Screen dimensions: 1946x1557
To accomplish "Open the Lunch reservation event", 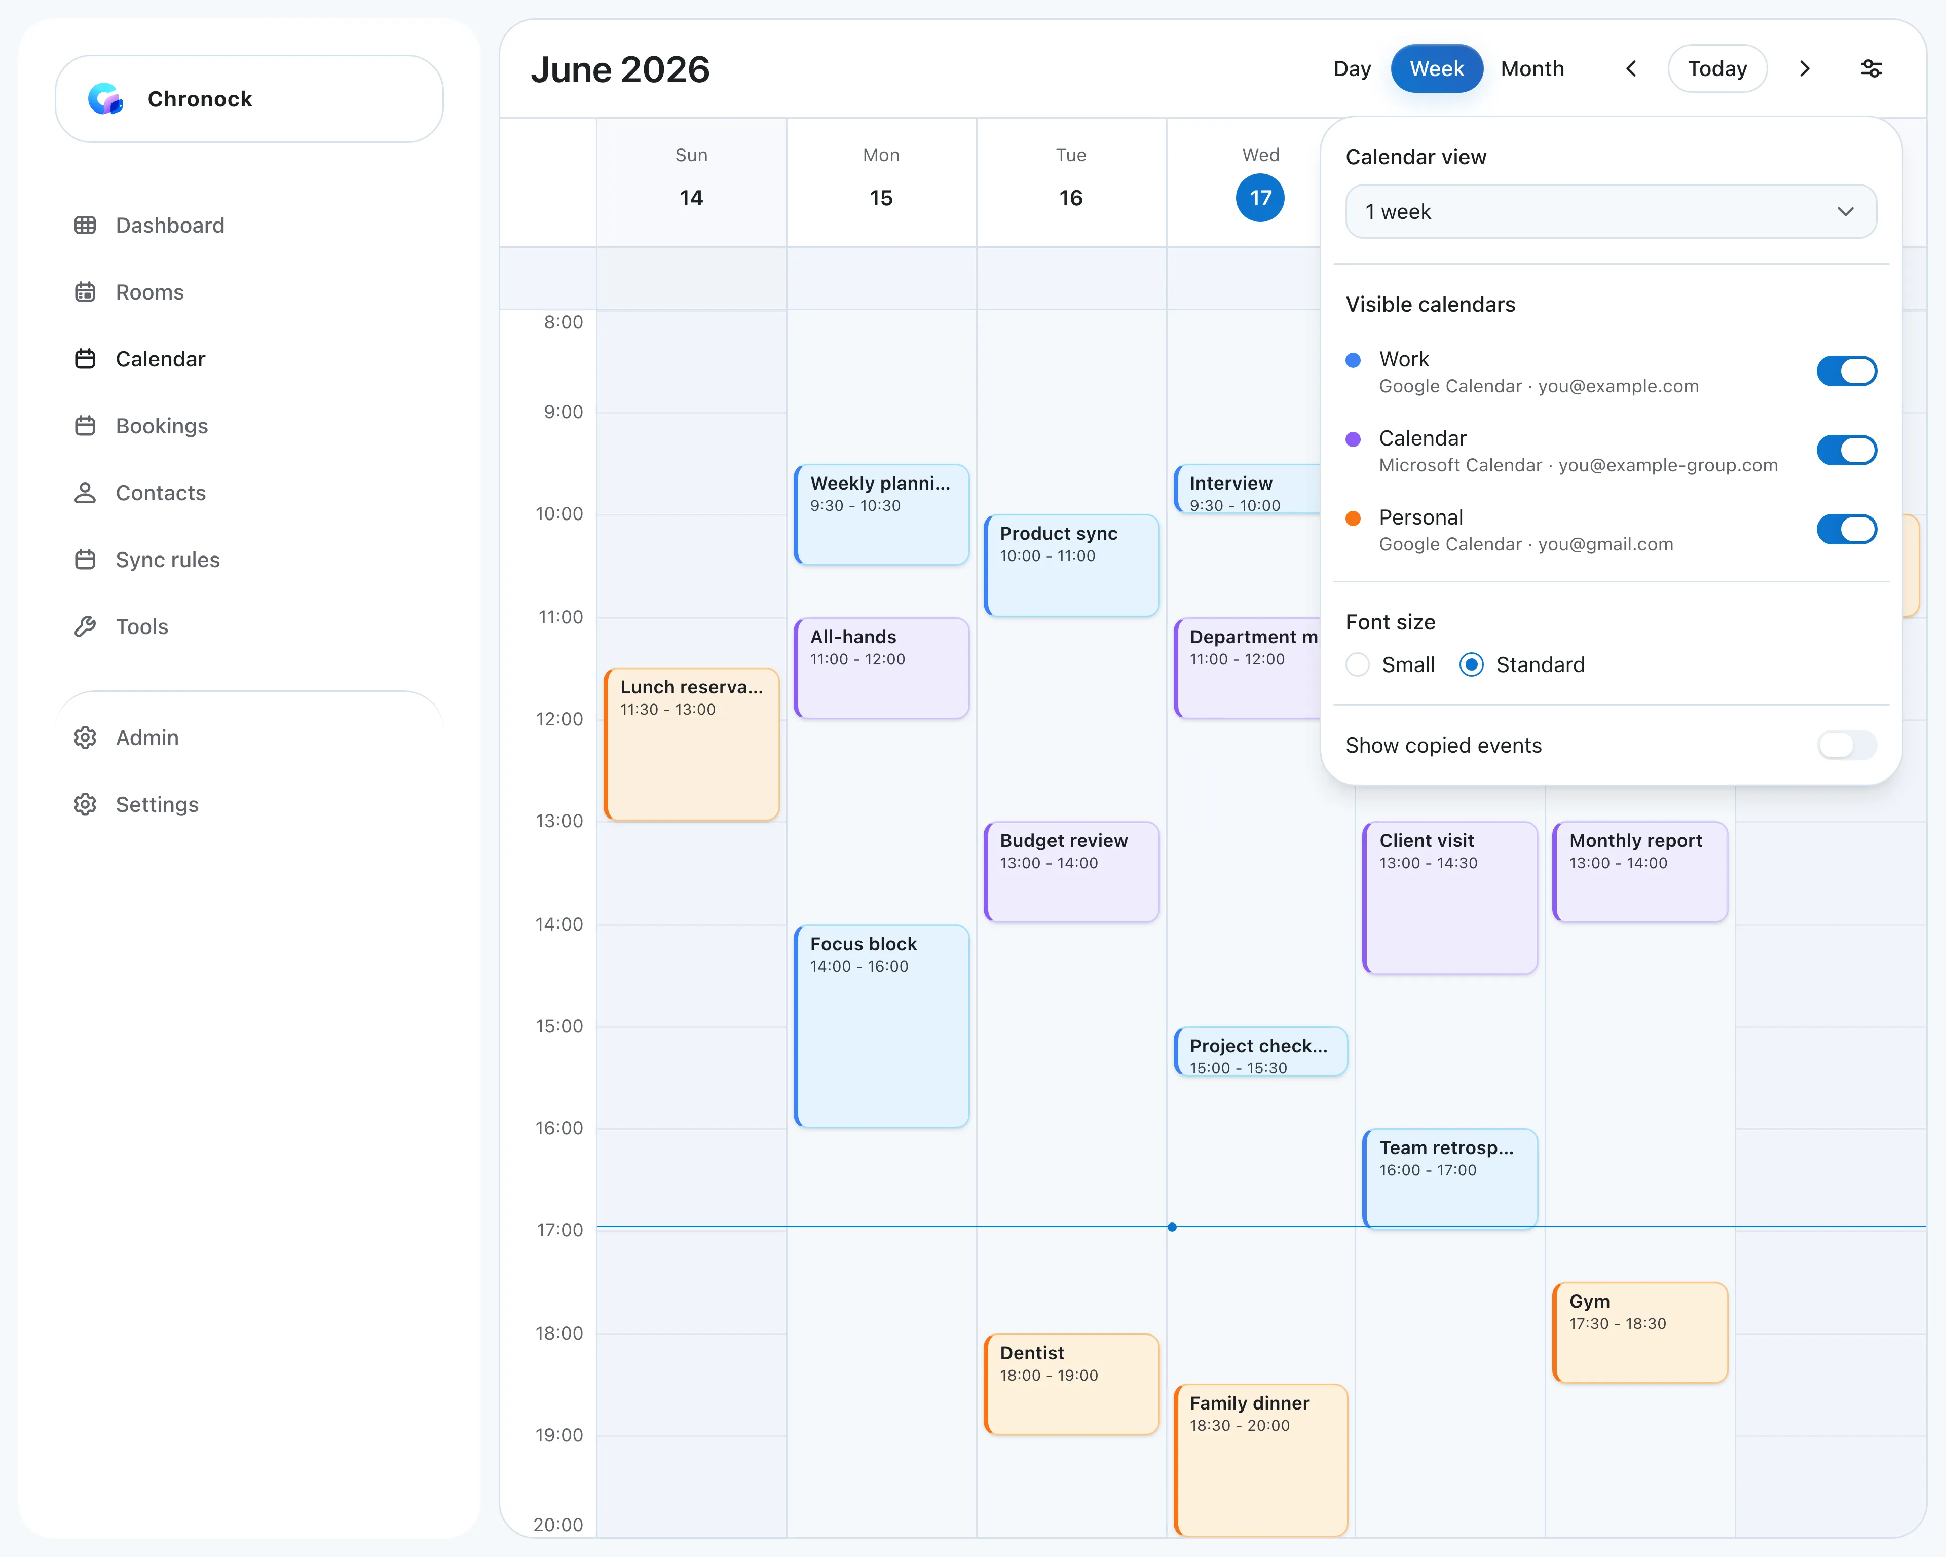I will [x=691, y=744].
